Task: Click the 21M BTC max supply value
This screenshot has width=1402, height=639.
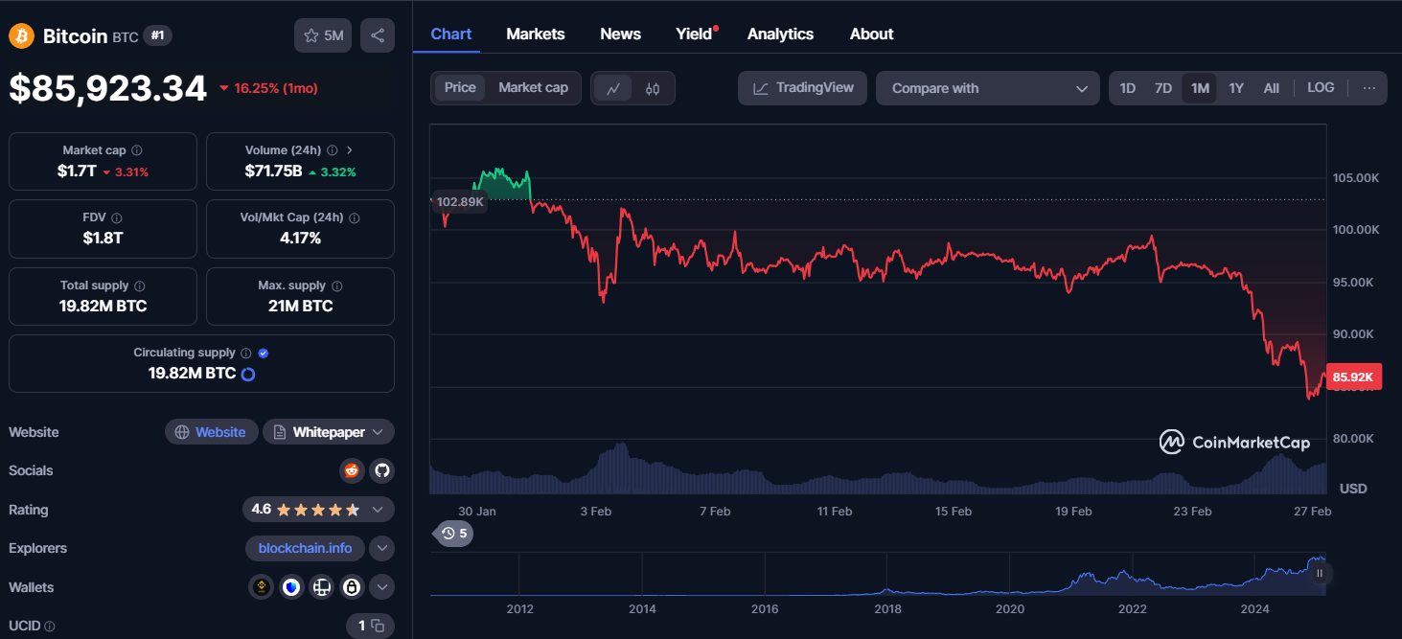Action: 300,307
